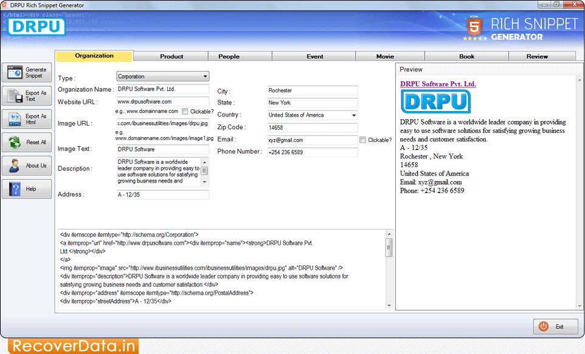The image size is (585, 354).
Task: Switch to the Book tab
Action: tap(467, 56)
